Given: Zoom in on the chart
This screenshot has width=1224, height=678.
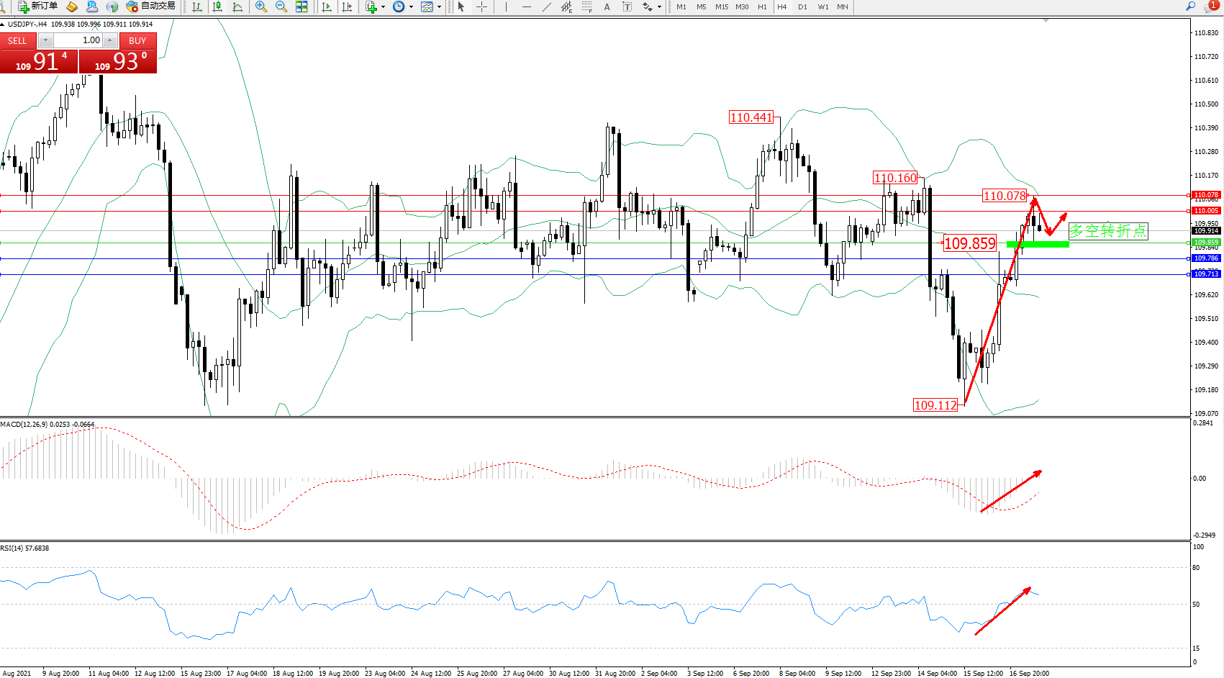Looking at the screenshot, I should 261,6.
